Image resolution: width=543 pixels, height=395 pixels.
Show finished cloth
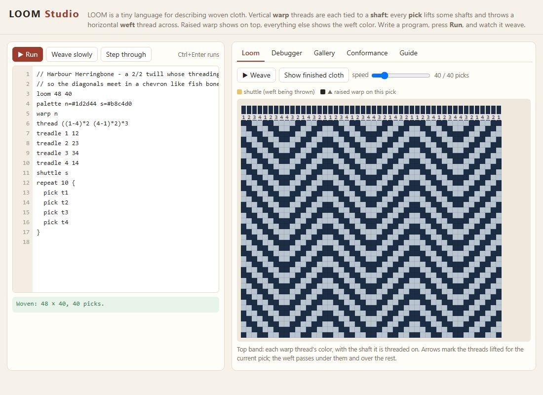click(x=314, y=75)
